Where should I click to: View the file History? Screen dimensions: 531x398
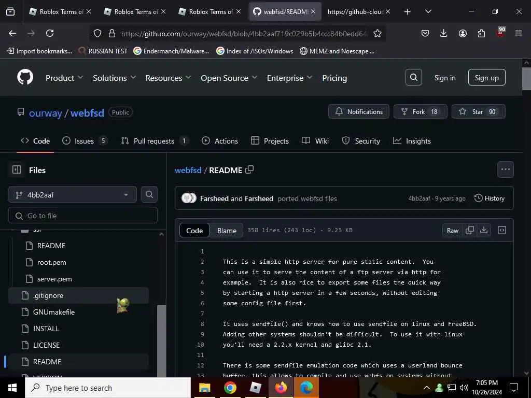[490, 198]
